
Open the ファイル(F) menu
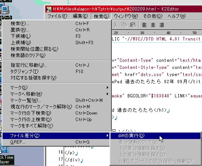pos(57,16)
